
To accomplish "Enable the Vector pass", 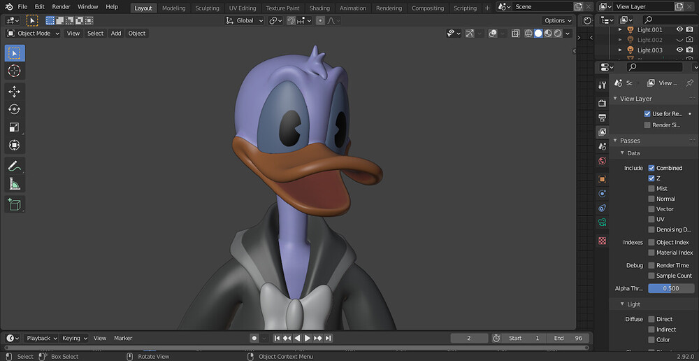I will point(651,209).
